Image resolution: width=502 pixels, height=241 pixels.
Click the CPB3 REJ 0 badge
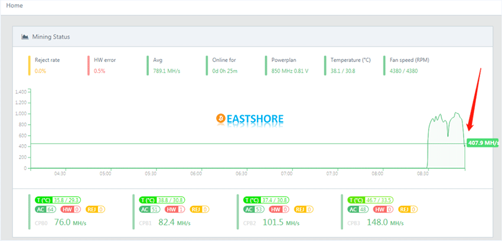pyautogui.click(x=409, y=210)
